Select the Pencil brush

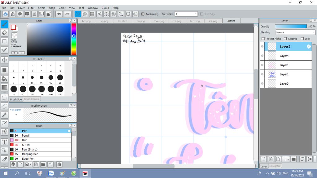pyautogui.click(x=40, y=135)
